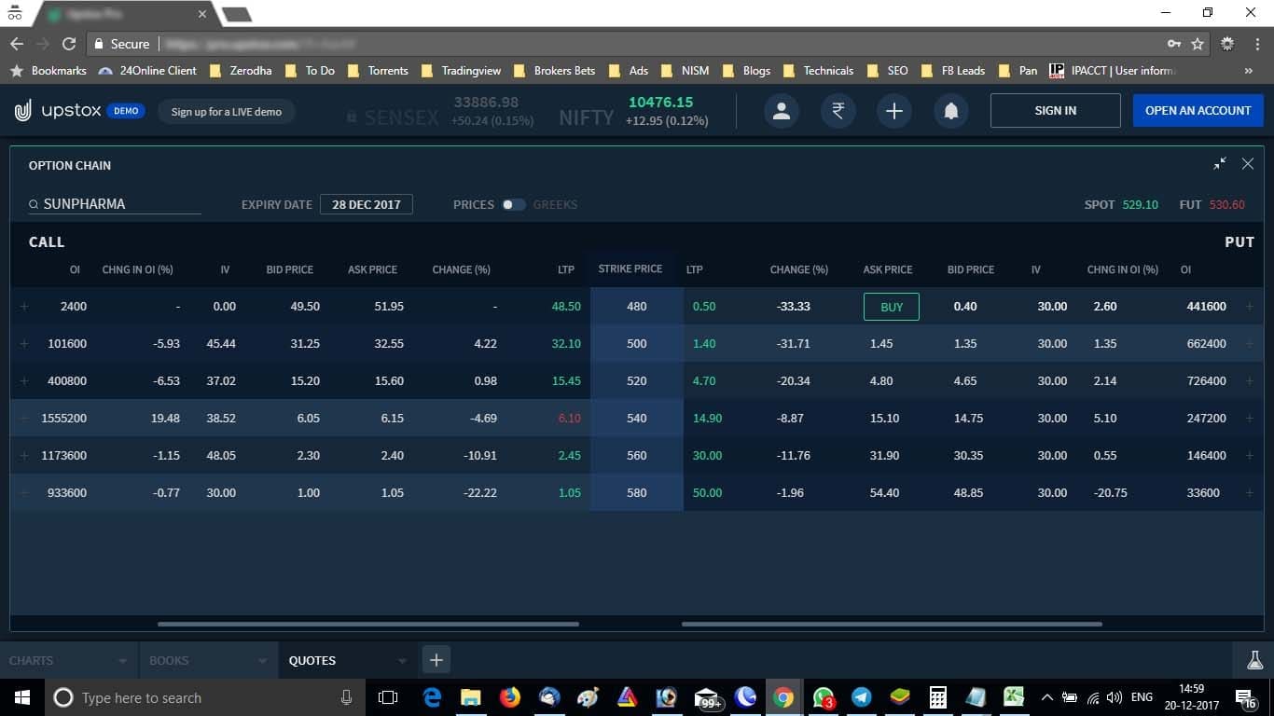Image resolution: width=1274 pixels, height=716 pixels.
Task: Open the Technicals bookmark folder
Action: tap(818, 70)
